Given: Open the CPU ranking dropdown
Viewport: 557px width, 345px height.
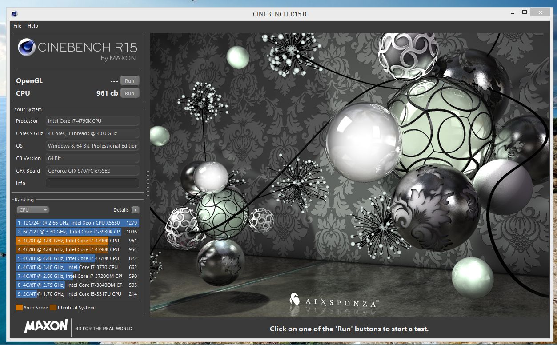Looking at the screenshot, I should click(32, 210).
